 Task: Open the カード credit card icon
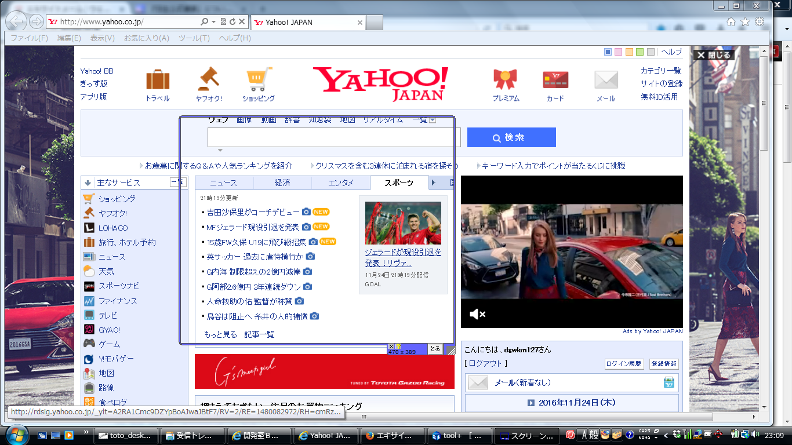tap(555, 80)
